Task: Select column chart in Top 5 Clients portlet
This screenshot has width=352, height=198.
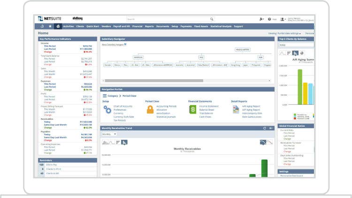Action: pyautogui.click(x=295, y=53)
